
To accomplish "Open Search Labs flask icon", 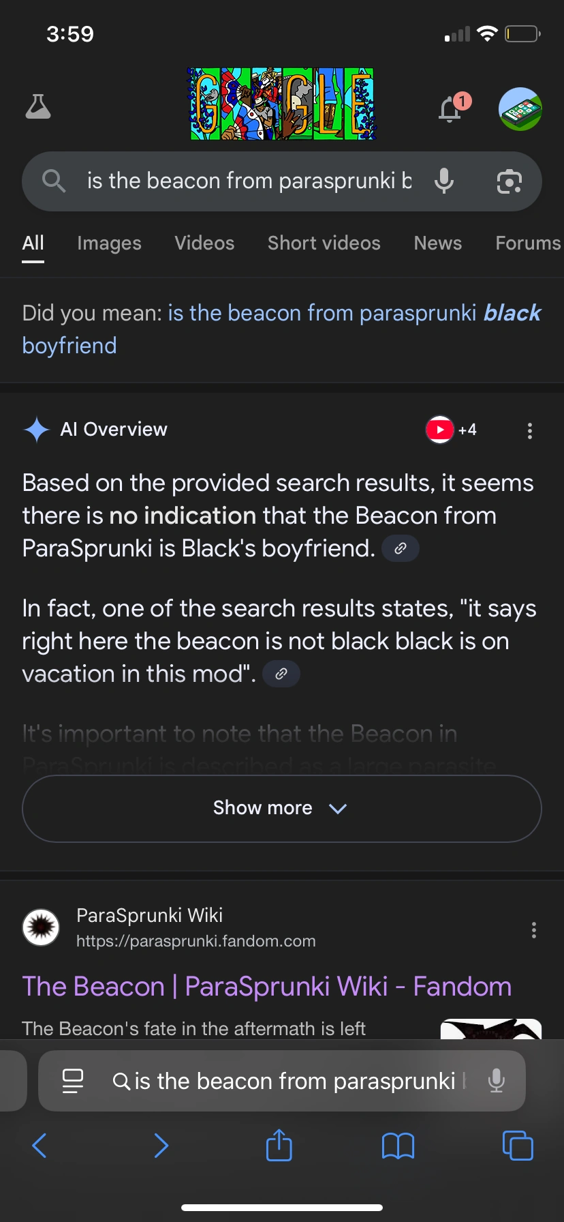I will (38, 107).
